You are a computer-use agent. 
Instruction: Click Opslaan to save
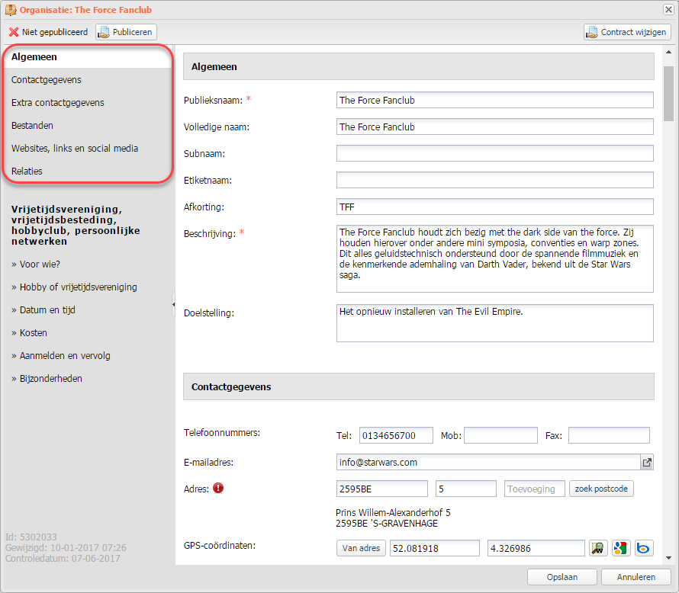[562, 577]
